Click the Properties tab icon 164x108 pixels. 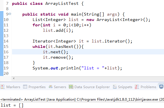[25, 86]
